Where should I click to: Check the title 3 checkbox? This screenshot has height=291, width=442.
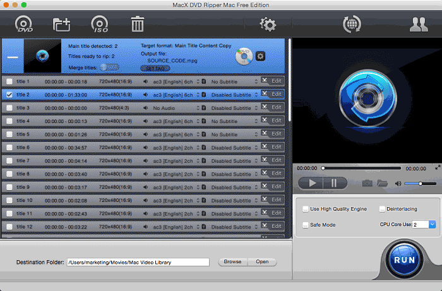tap(9, 108)
